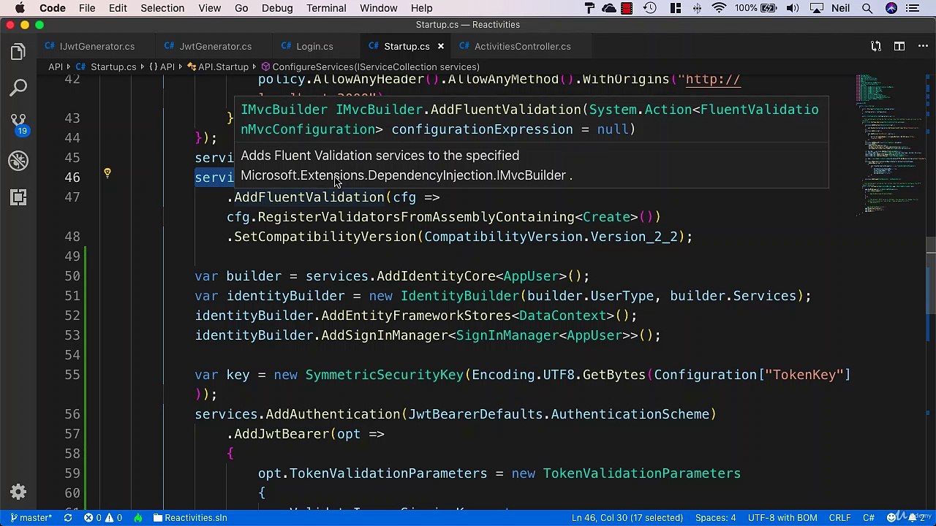The image size is (936, 526).
Task: Open the Edit menu
Action: (x=118, y=8)
